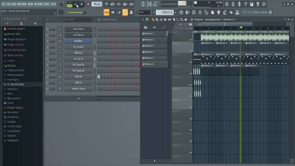Viewport: 295px width, 166px height.
Task: Select the playlist Draw pencil tool
Action: (153, 19)
